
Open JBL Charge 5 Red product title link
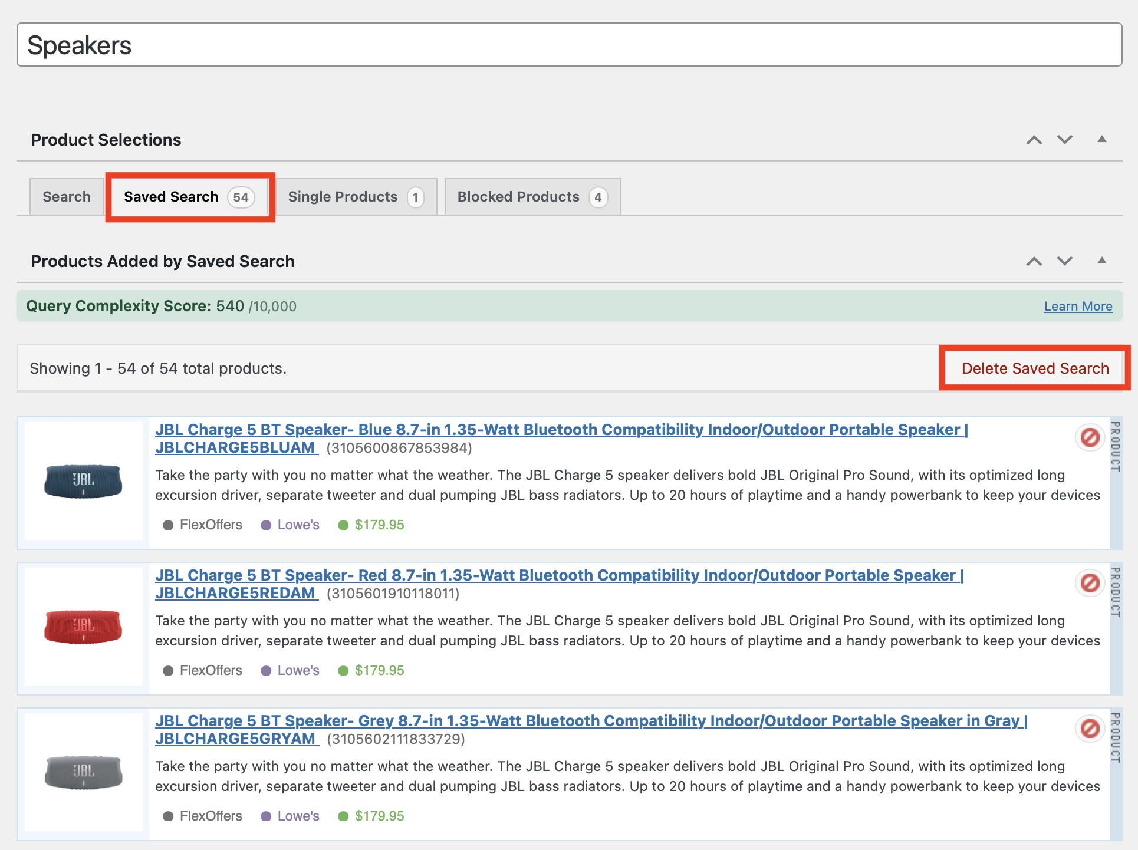tap(559, 584)
